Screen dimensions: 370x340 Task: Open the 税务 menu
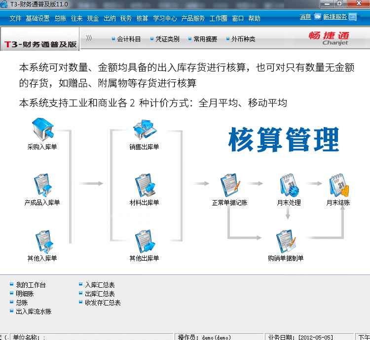(126, 18)
